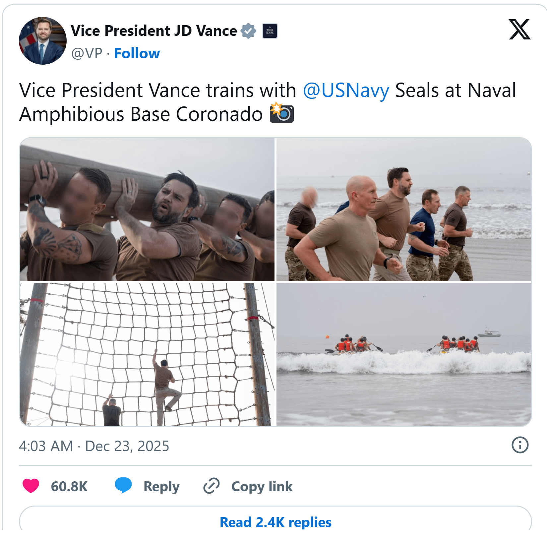
Task: Click the blue verified checkmark badge
Action: (248, 31)
